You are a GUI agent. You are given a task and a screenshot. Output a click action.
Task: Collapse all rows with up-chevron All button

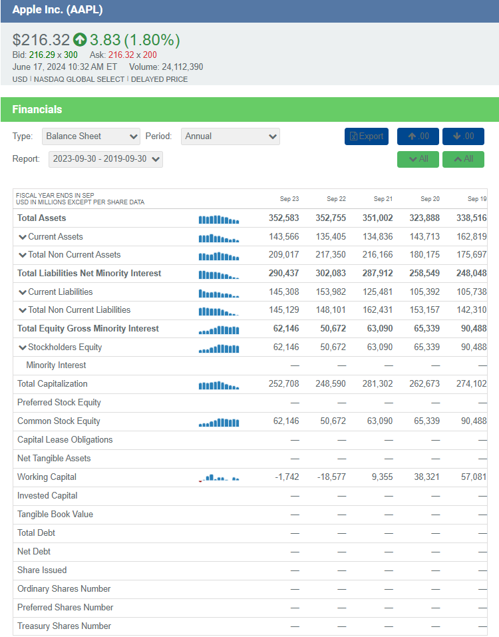coord(463,159)
